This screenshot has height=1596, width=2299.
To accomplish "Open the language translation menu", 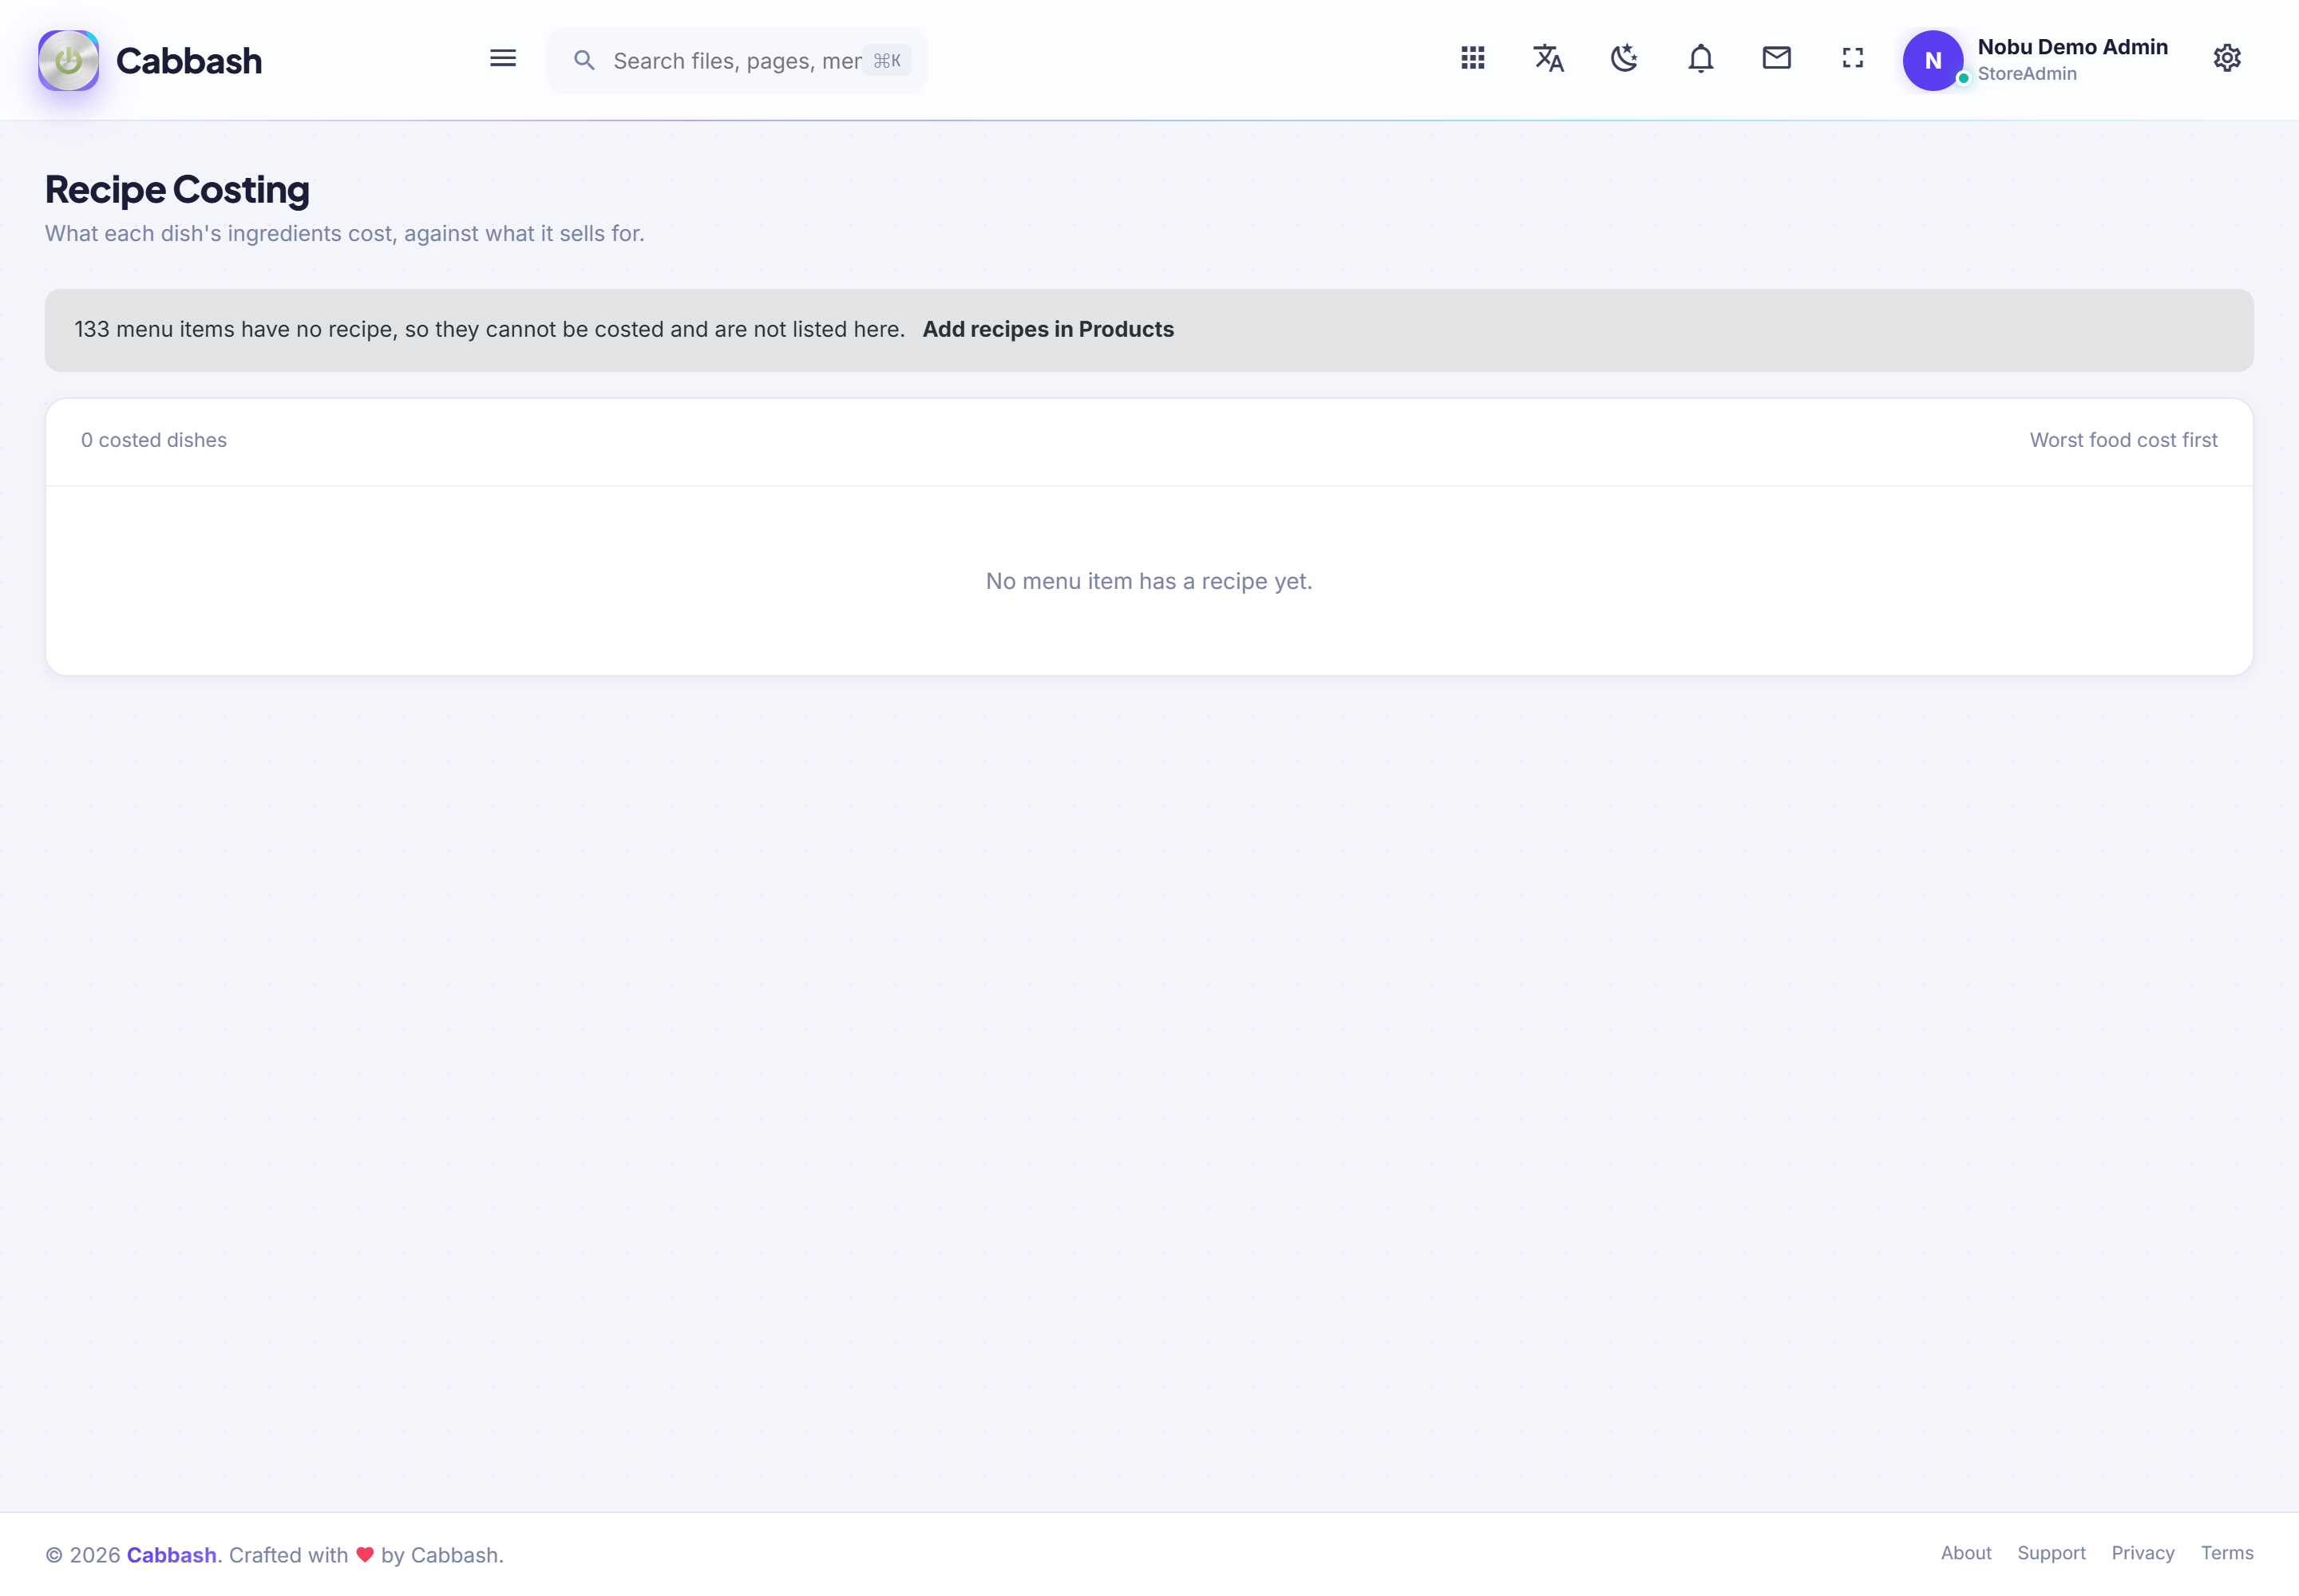I will 1549,58.
